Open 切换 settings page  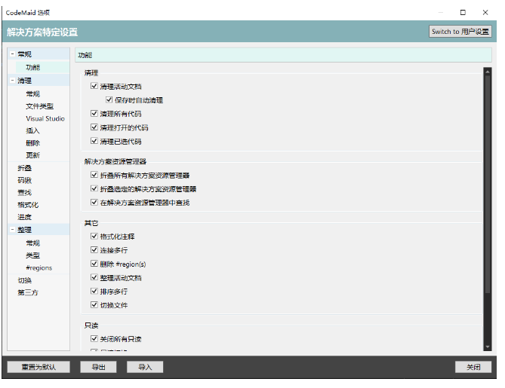click(x=24, y=280)
